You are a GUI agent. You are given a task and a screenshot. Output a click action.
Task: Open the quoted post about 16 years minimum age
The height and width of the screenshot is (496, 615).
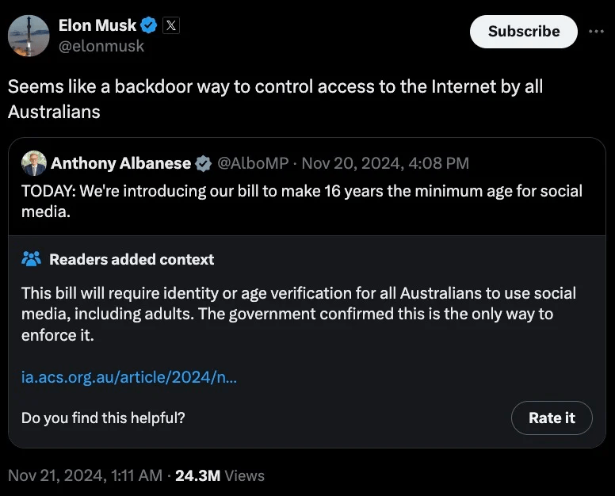[302, 201]
